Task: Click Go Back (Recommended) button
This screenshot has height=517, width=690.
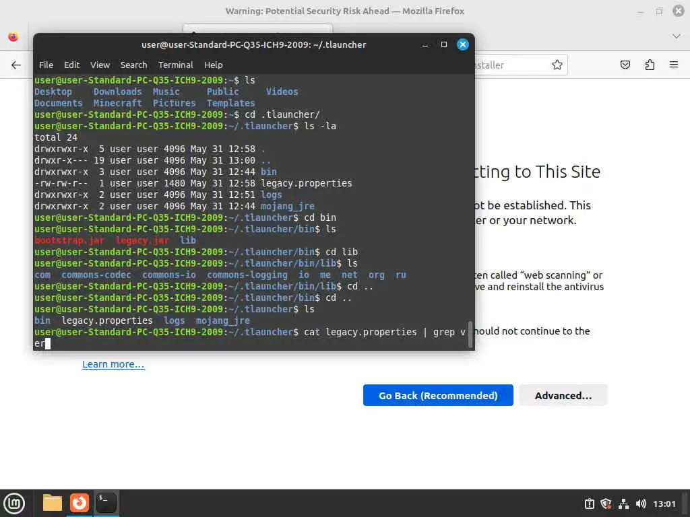Action: point(438,395)
